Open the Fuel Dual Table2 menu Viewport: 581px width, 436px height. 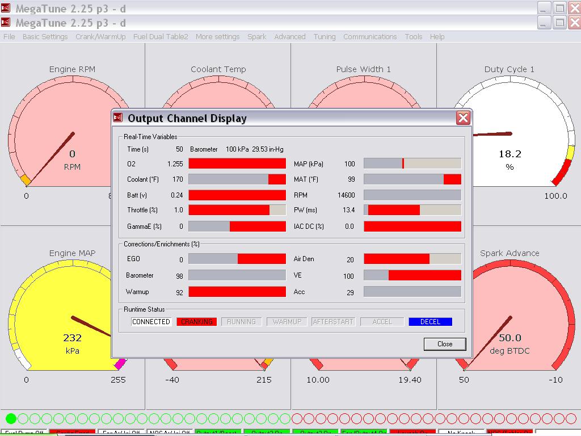coord(161,37)
